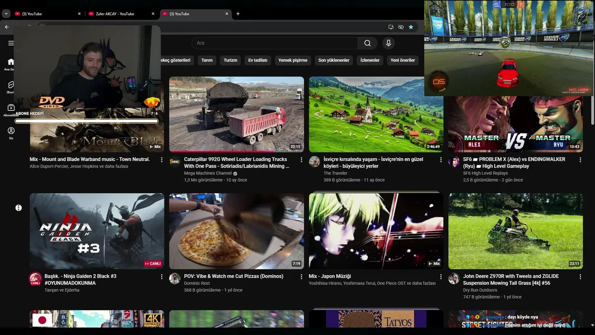
Task: Open the lawn mower thumbnail
Action: tap(516, 231)
